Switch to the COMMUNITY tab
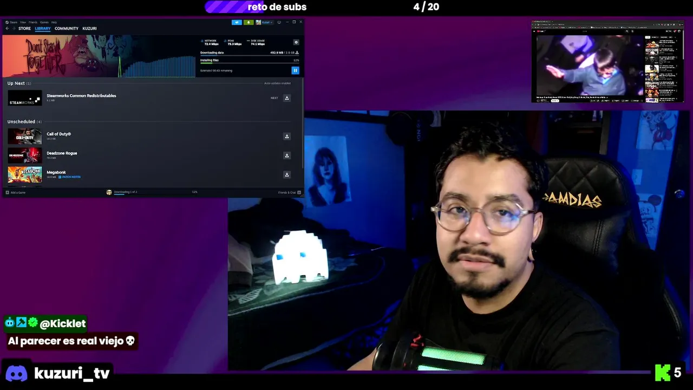The height and width of the screenshot is (390, 693). pyautogui.click(x=67, y=28)
